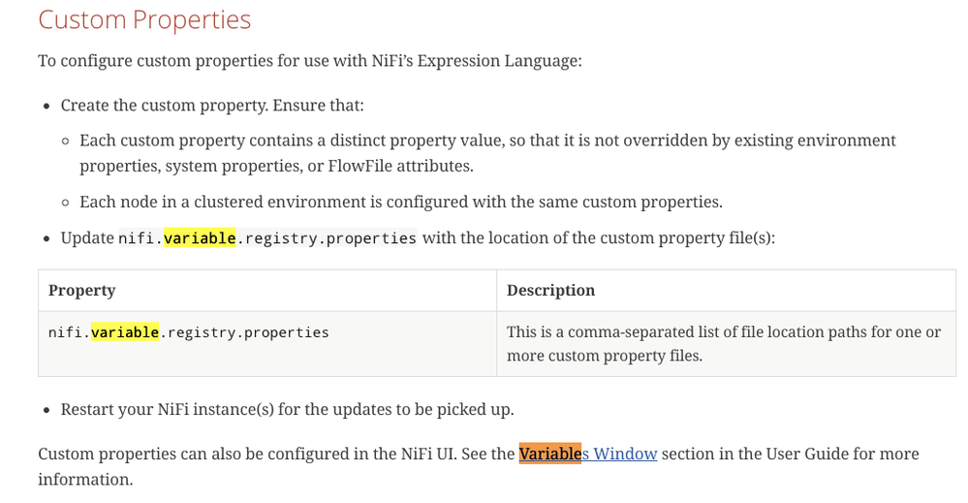Open the Variables Window link
Image resolution: width=968 pixels, height=503 pixels.
(618, 454)
